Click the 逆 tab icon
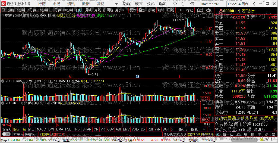The height and width of the screenshot is (143, 278). (267, 134)
